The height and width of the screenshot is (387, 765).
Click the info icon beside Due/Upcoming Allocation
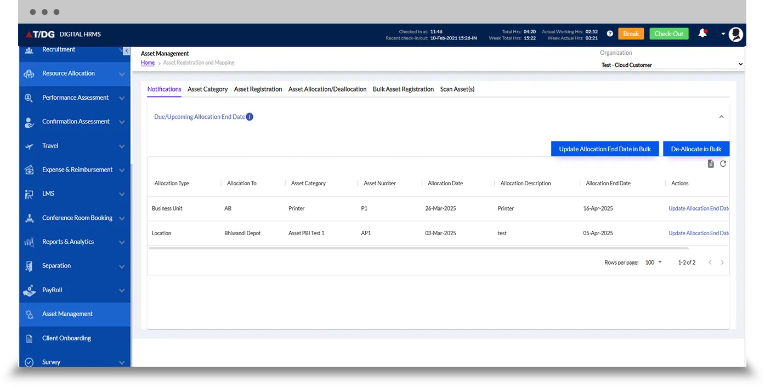(x=250, y=117)
